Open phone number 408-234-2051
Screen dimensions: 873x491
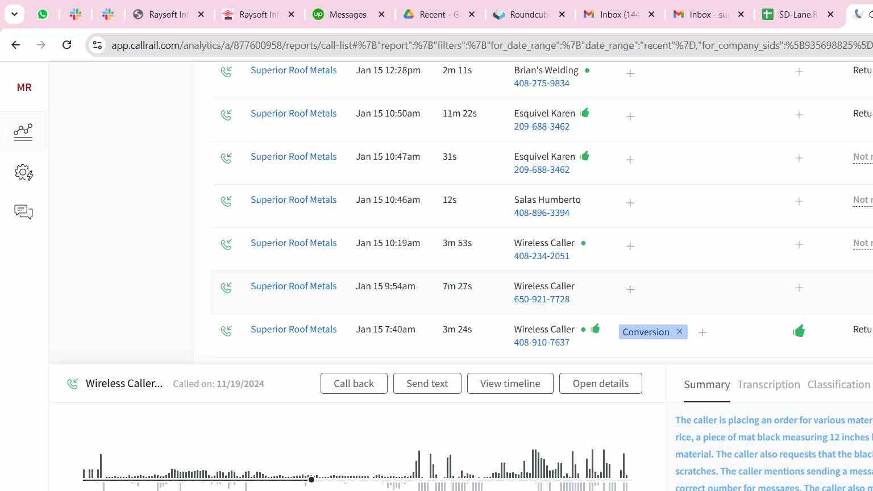click(542, 256)
